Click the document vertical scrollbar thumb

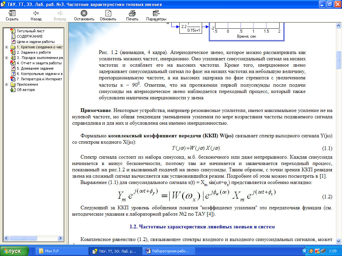click(x=338, y=60)
